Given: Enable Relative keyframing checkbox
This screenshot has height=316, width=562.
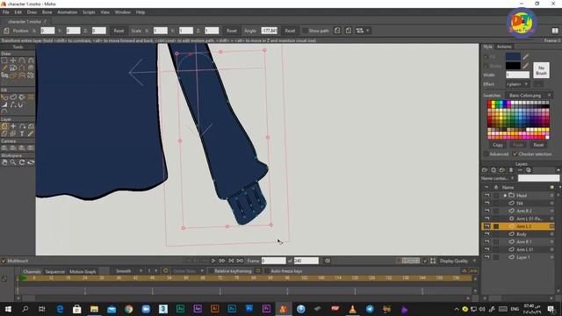Looking at the screenshot, I should [x=211, y=271].
